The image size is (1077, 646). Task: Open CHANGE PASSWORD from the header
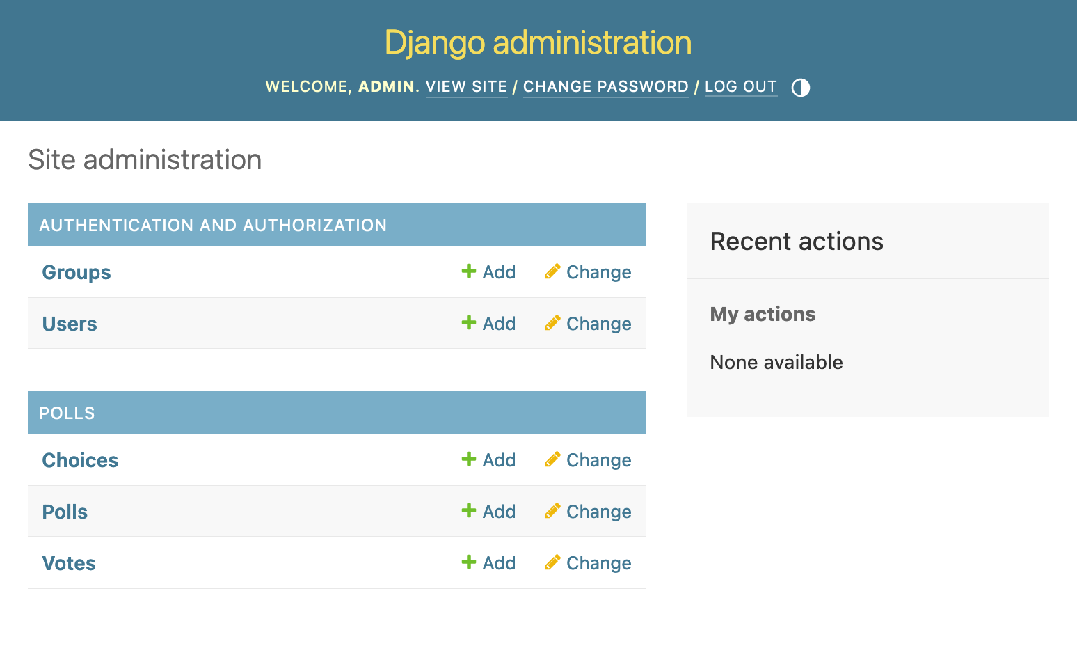(x=606, y=86)
